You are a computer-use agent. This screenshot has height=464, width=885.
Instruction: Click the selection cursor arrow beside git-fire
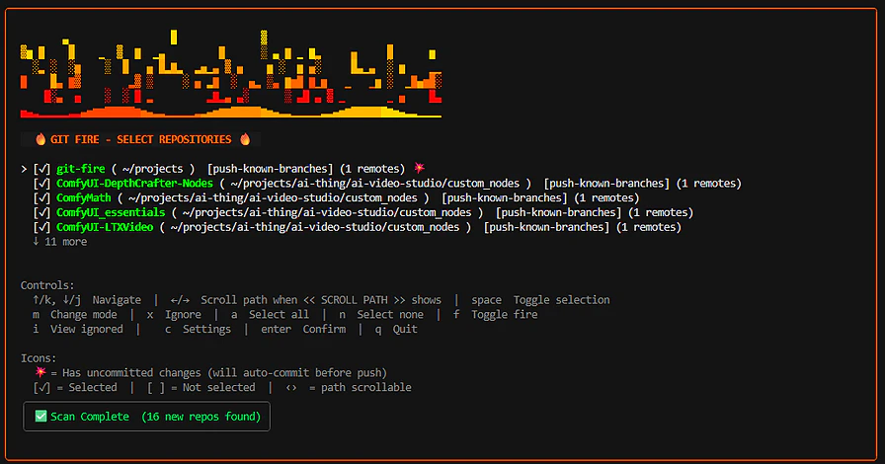coord(24,169)
